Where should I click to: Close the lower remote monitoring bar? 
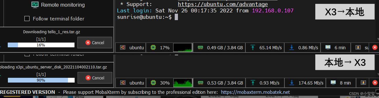click(x=375, y=83)
